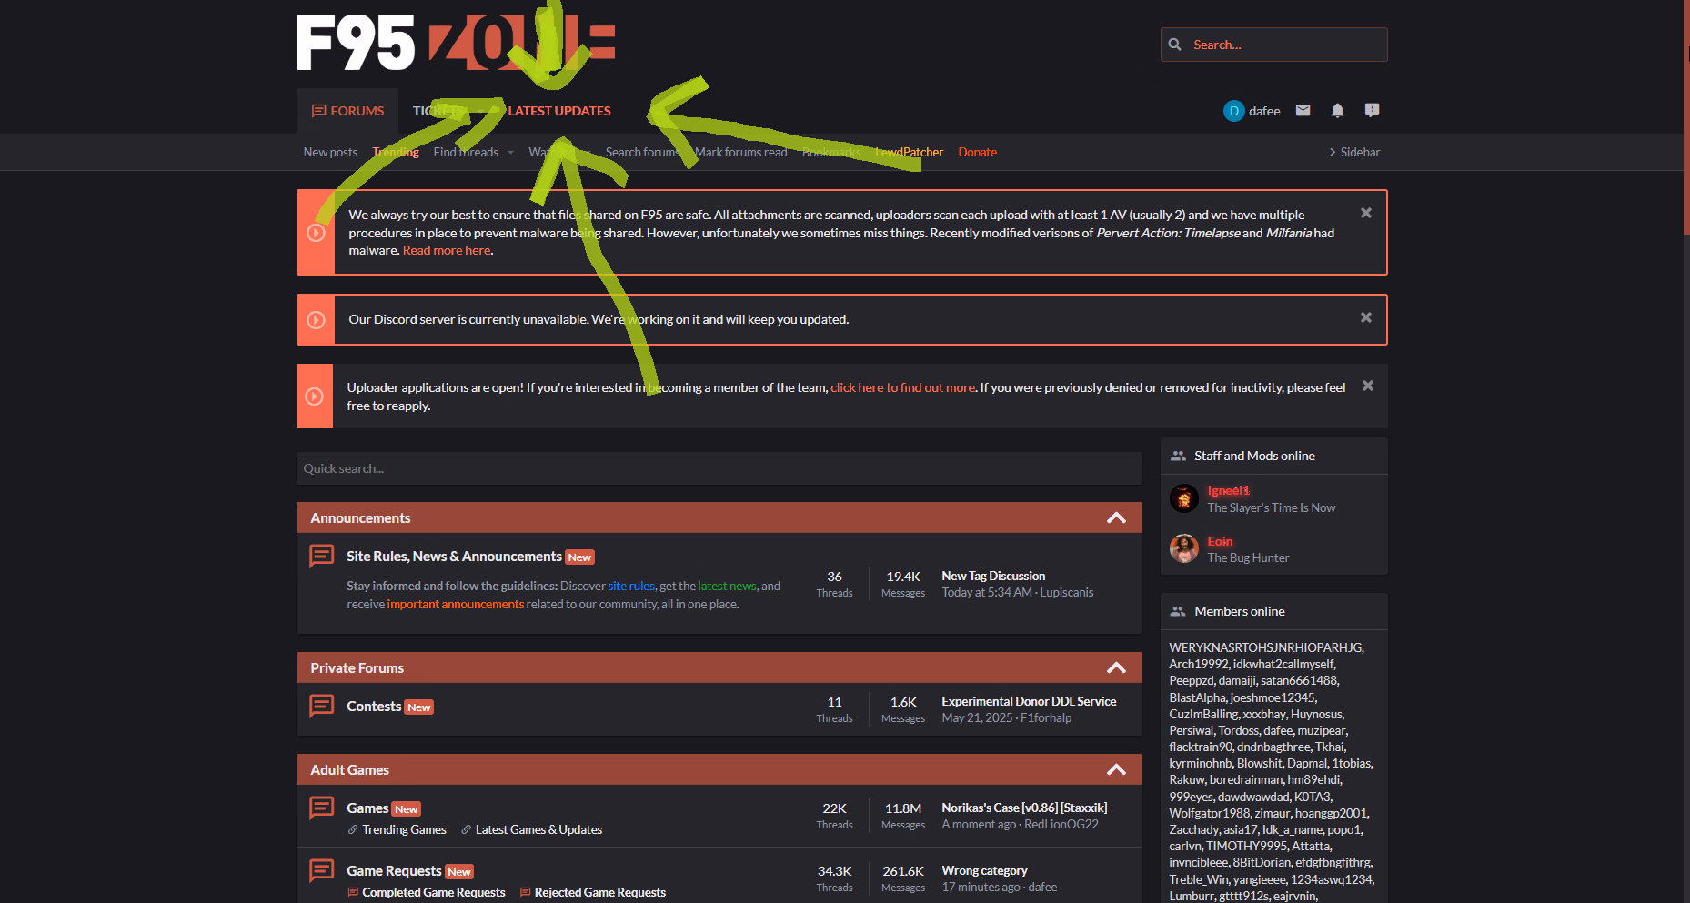Collapse the Announcements category

(x=1116, y=517)
